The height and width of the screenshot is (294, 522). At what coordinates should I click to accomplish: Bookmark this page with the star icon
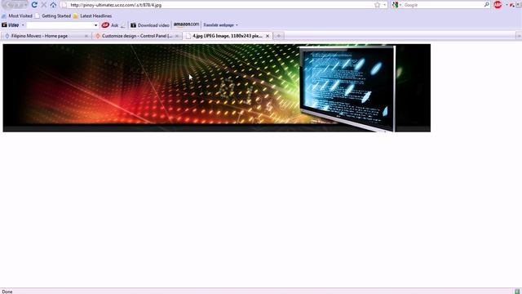[x=377, y=5]
